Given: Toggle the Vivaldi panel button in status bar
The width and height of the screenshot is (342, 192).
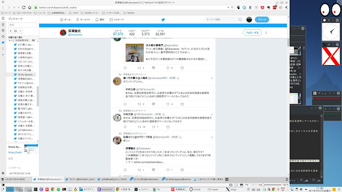Looking at the screenshot, I should [3, 185].
